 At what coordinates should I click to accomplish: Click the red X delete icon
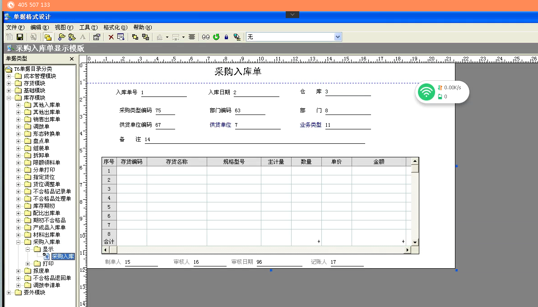click(x=111, y=37)
